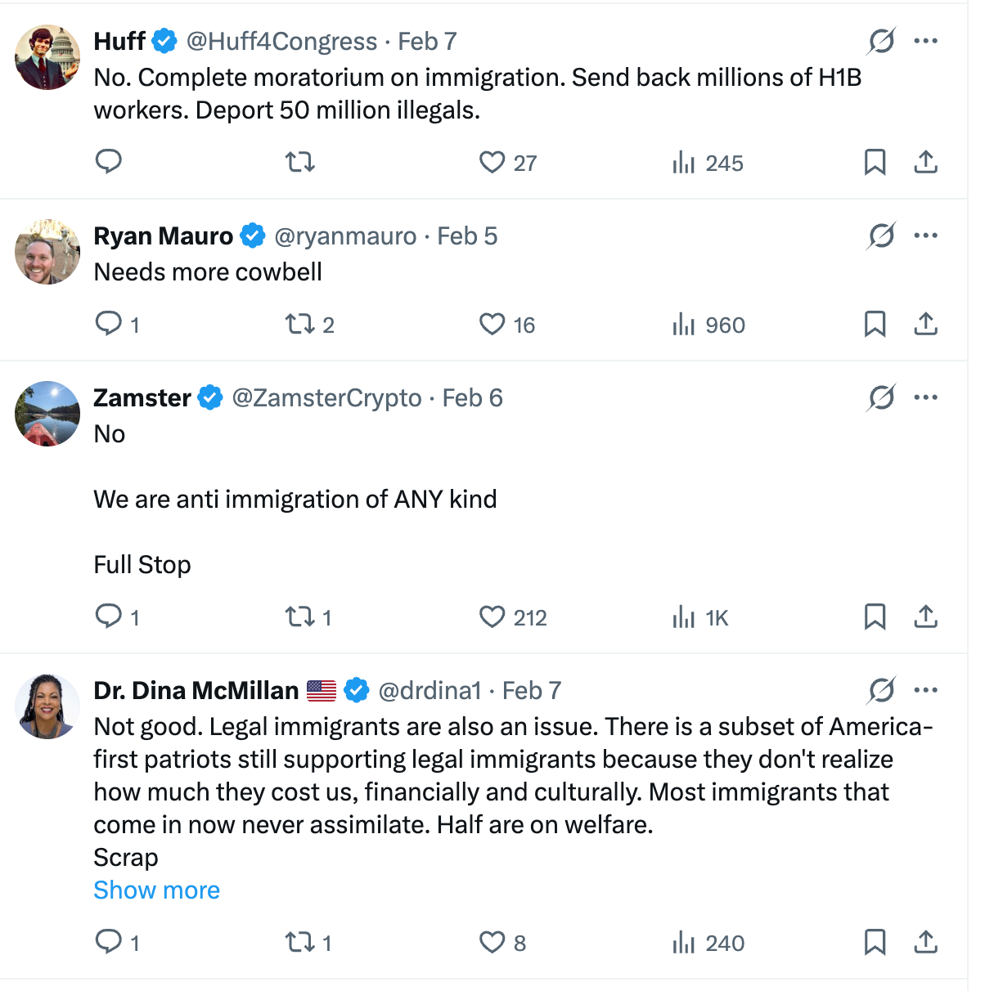
Task: Open more options on Ryan Mauro's tweet
Action: [x=925, y=235]
